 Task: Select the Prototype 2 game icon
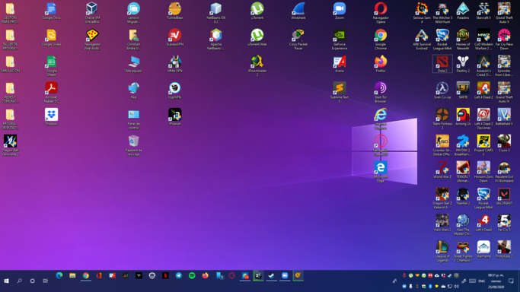(504, 249)
